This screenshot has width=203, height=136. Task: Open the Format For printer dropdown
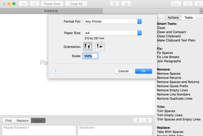point(112,21)
